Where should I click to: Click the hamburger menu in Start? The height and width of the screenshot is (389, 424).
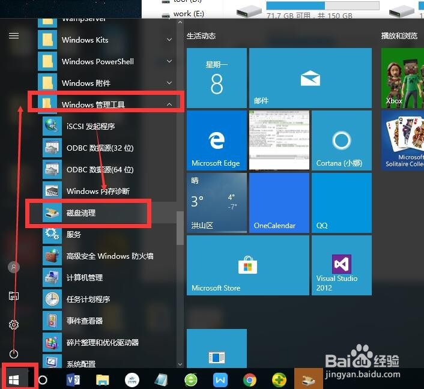coord(14,35)
